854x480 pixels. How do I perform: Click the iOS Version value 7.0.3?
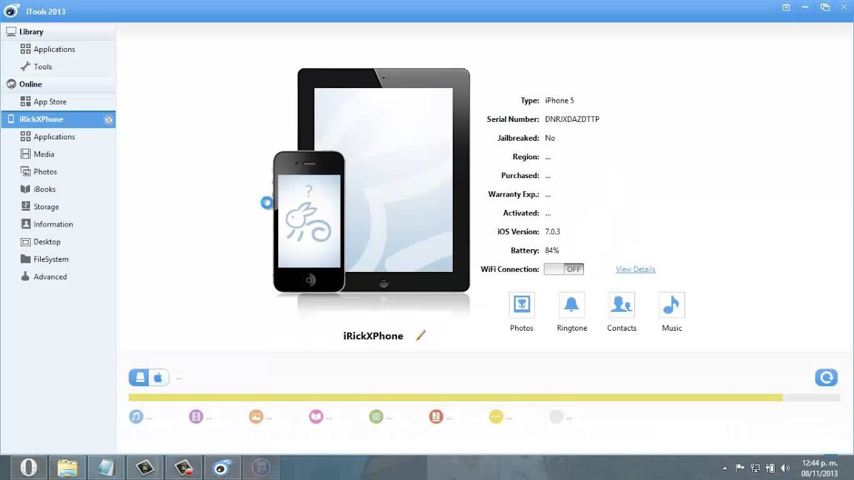552,232
